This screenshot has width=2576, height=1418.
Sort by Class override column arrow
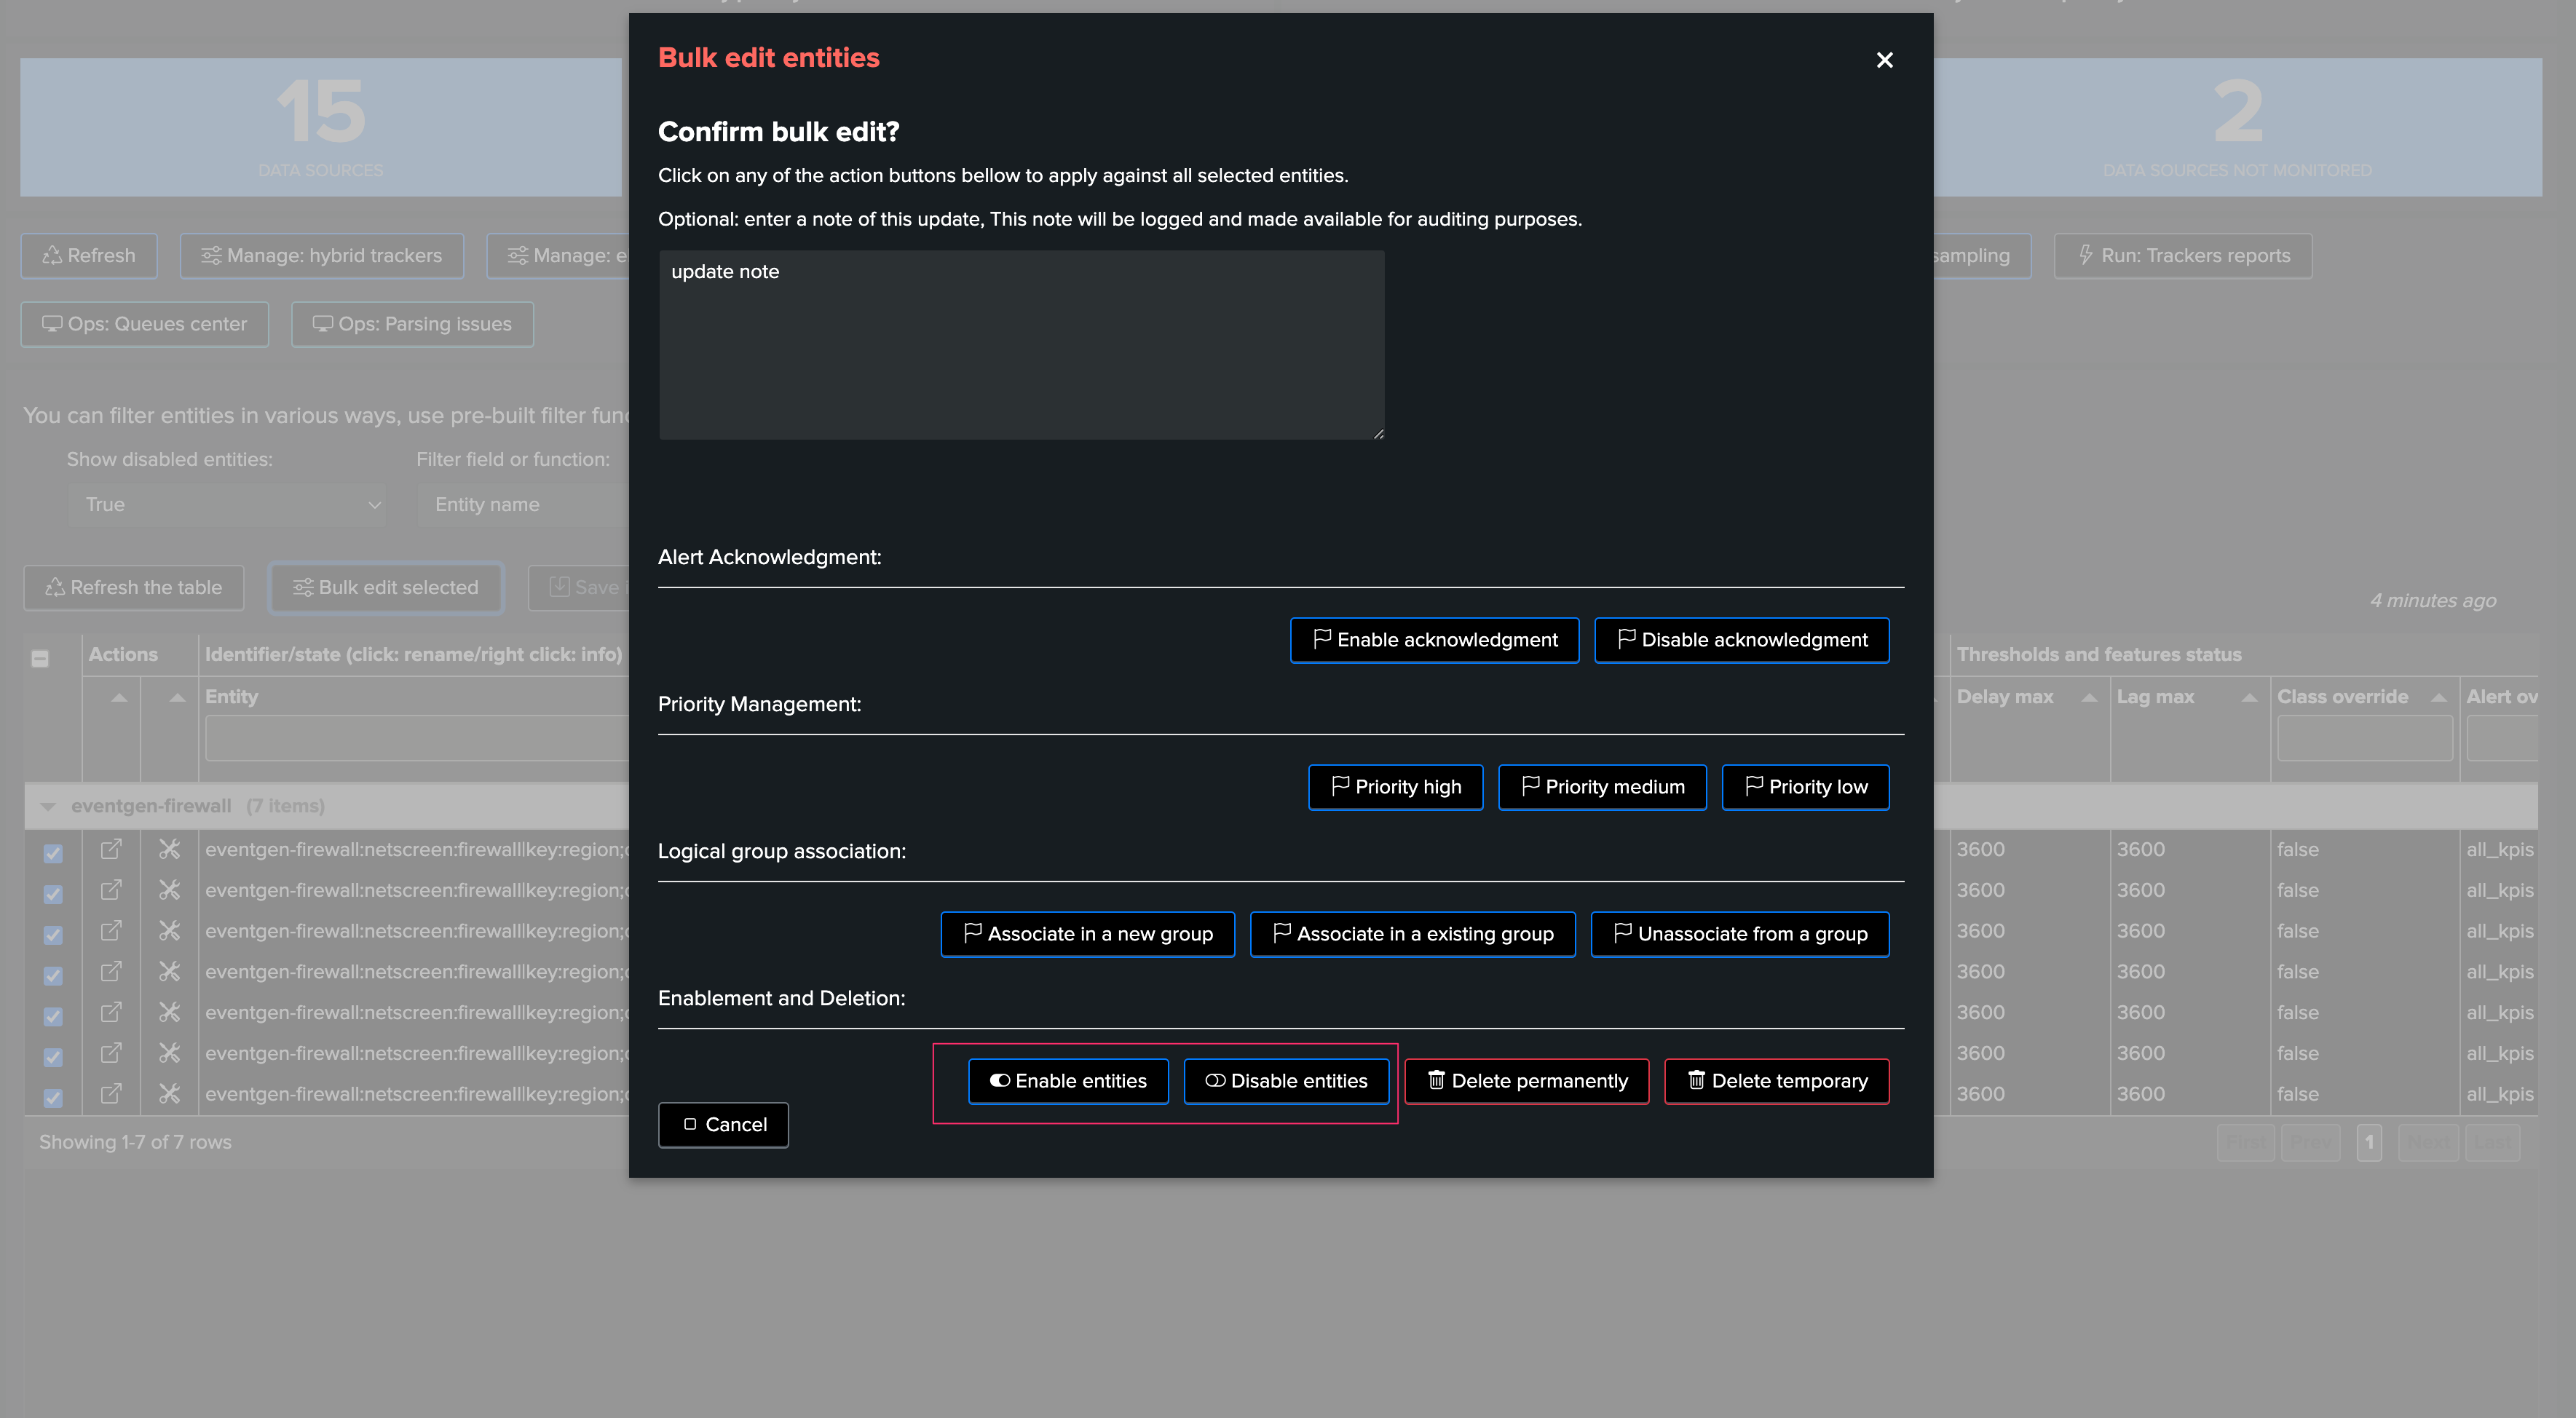click(2439, 698)
